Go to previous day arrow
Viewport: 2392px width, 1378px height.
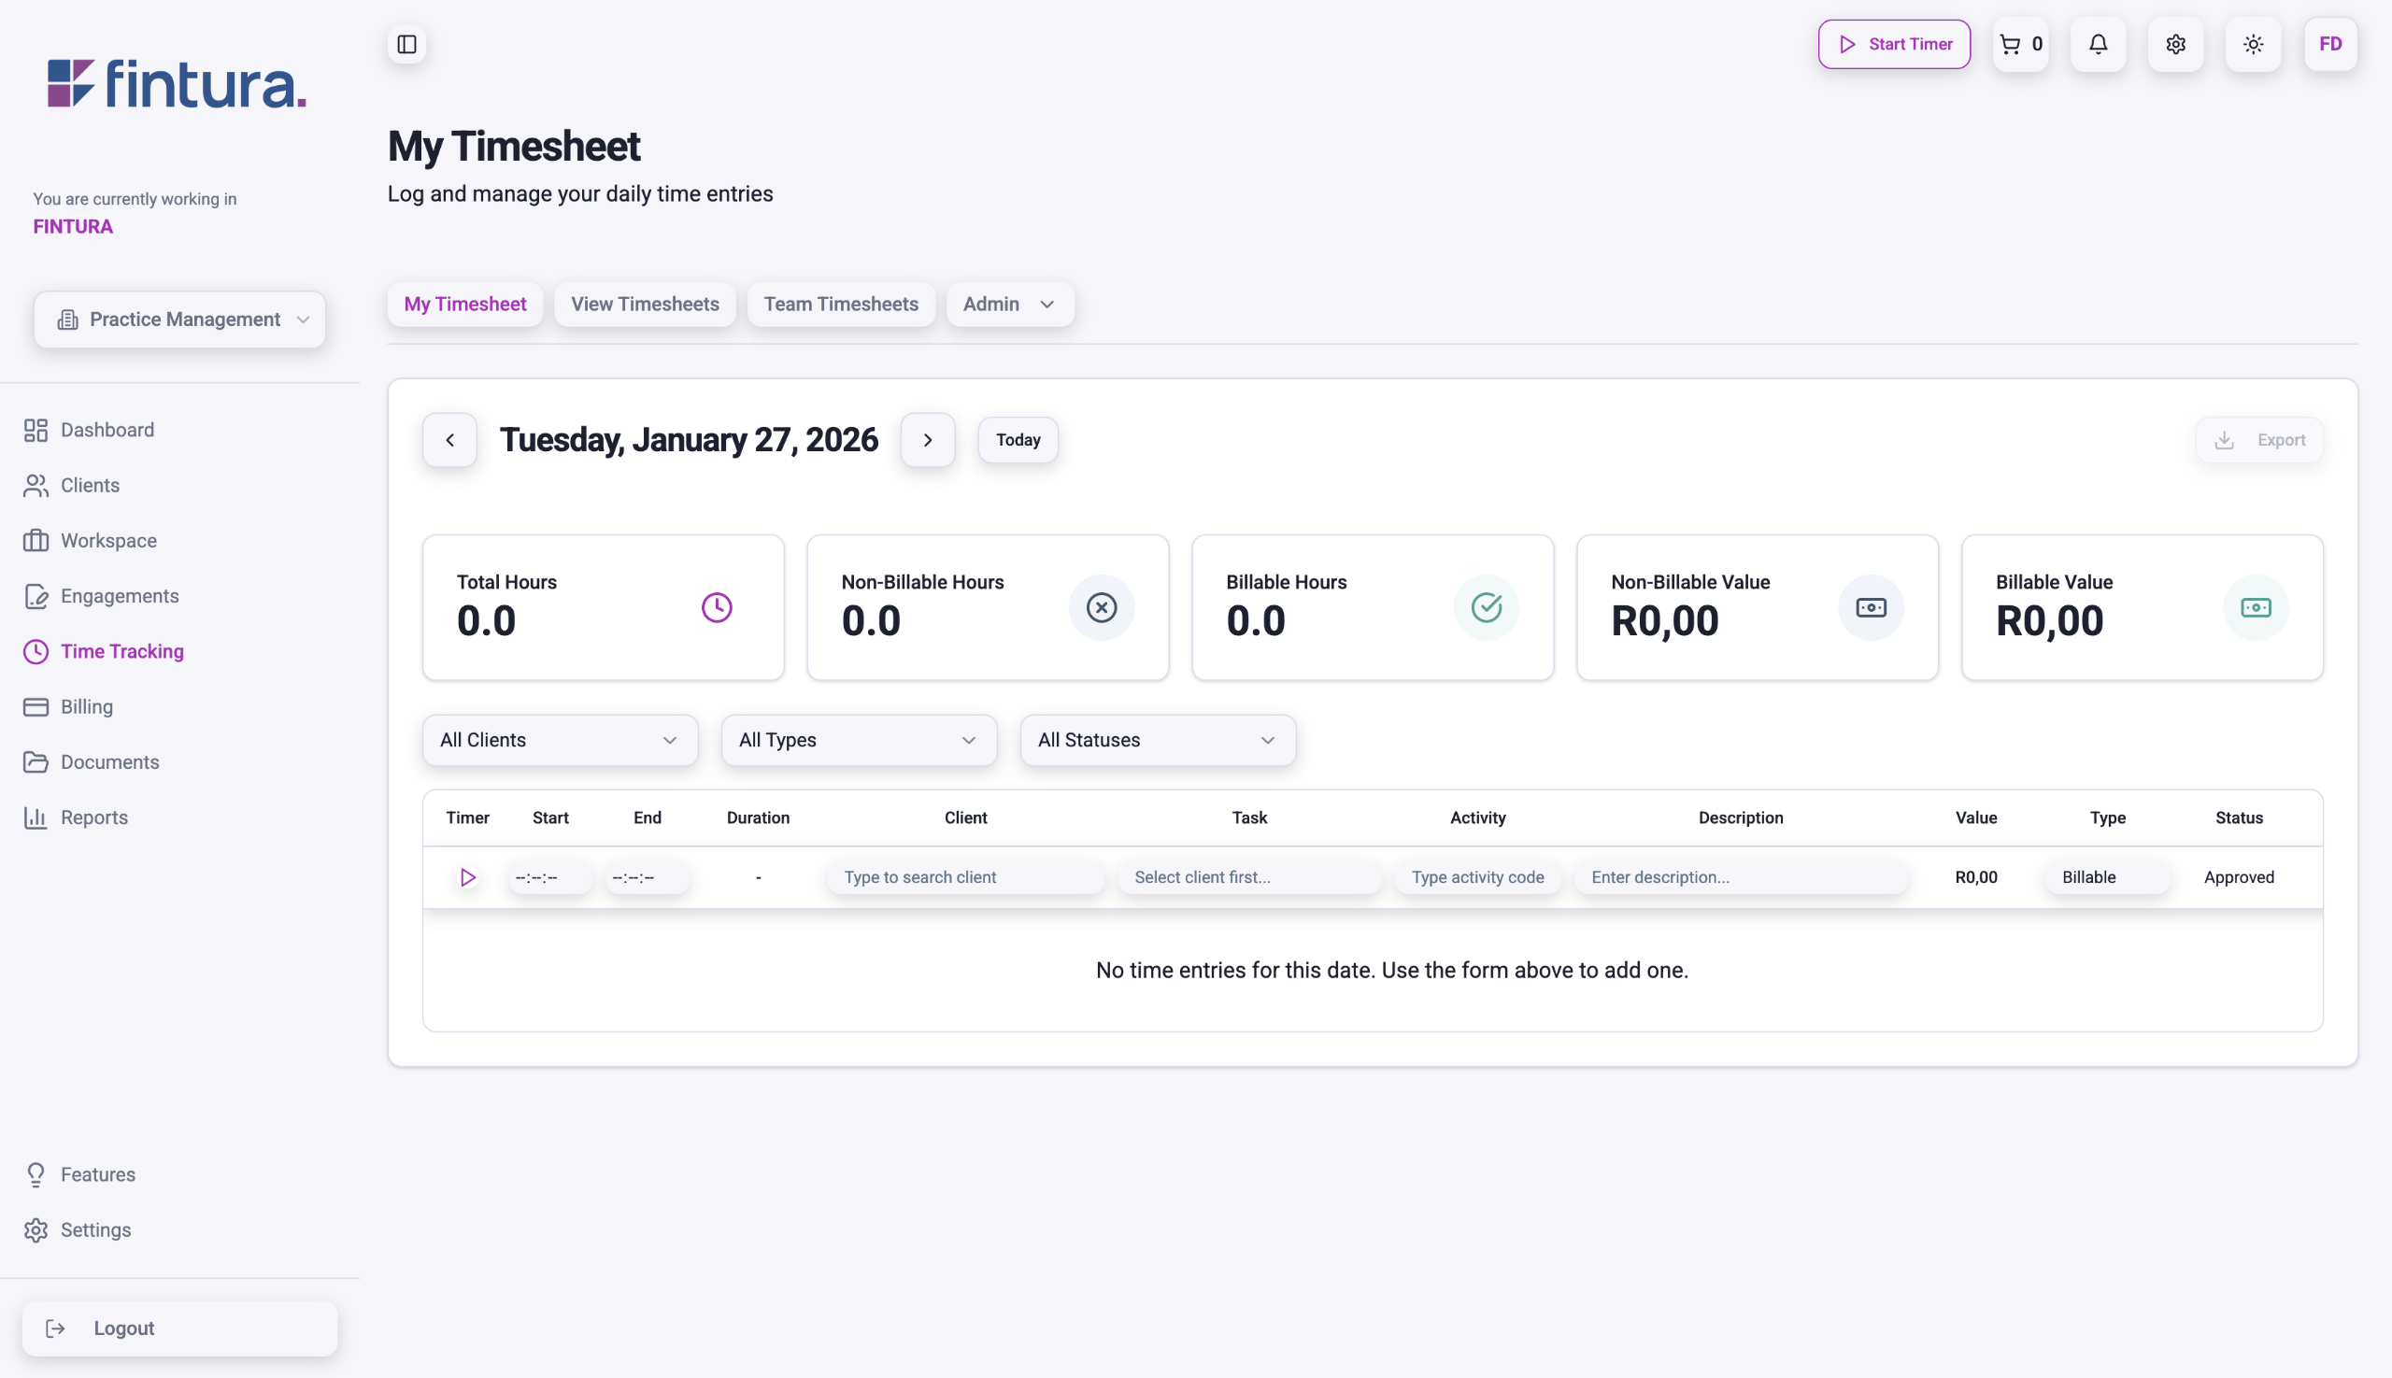click(x=449, y=440)
